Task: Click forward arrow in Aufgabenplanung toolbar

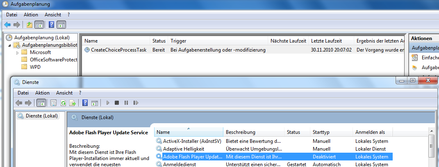Action: (x=17, y=25)
